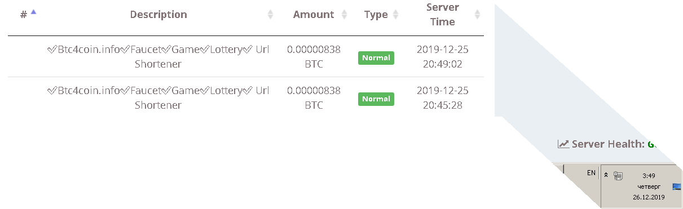Open EN keyboard language selector
This screenshot has height=209, width=683.
[x=591, y=173]
